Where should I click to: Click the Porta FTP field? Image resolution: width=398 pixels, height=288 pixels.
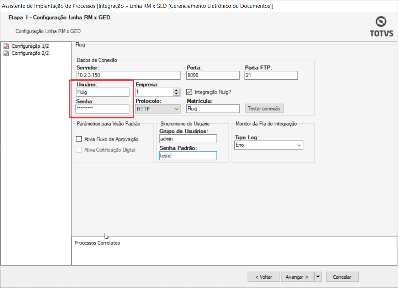coord(271,75)
